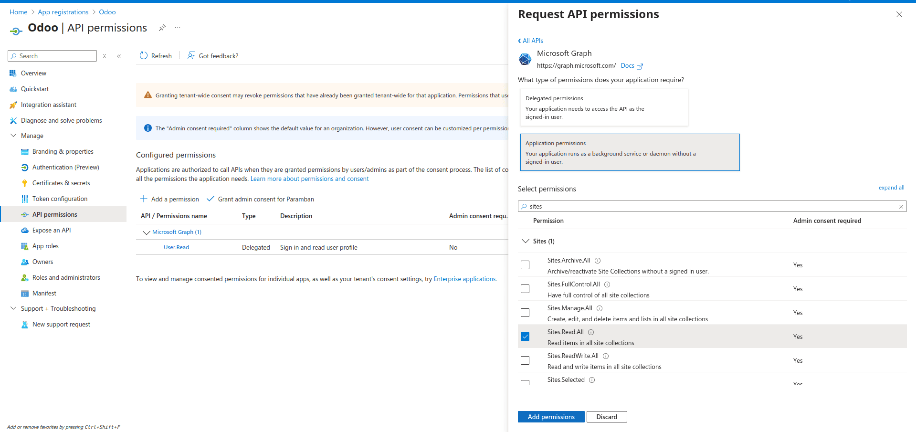The height and width of the screenshot is (432, 916).
Task: Click the Refresh icon above the warning banner
Action: click(x=143, y=55)
